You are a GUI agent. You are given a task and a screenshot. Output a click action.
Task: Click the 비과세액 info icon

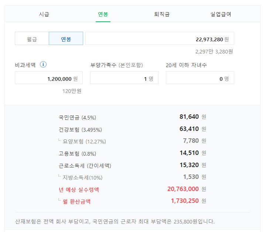(x=43, y=65)
